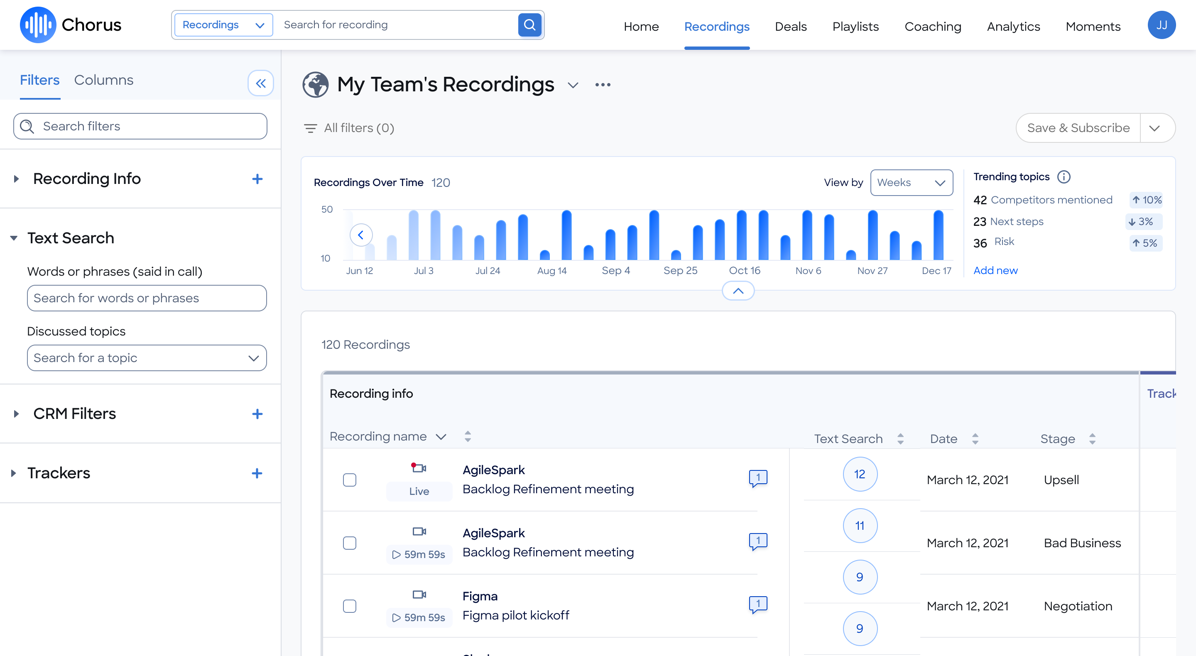Click the Search for words or phrases field
1196x656 pixels.
point(147,298)
